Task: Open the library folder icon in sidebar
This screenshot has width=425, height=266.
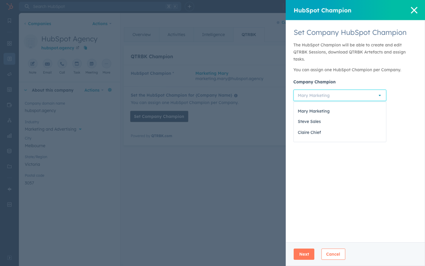Action: tap(10, 166)
